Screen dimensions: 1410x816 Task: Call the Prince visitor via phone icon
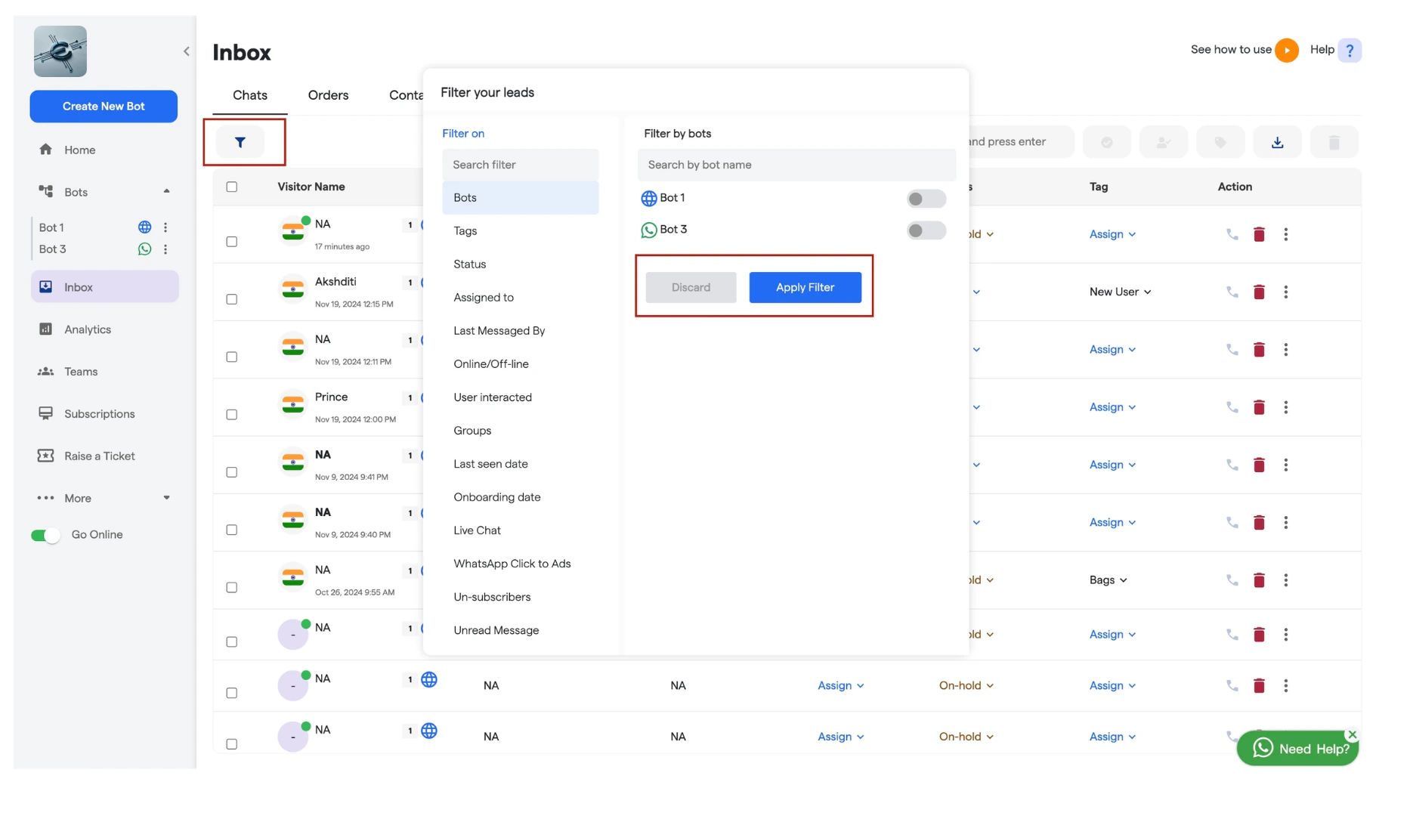pyautogui.click(x=1232, y=407)
